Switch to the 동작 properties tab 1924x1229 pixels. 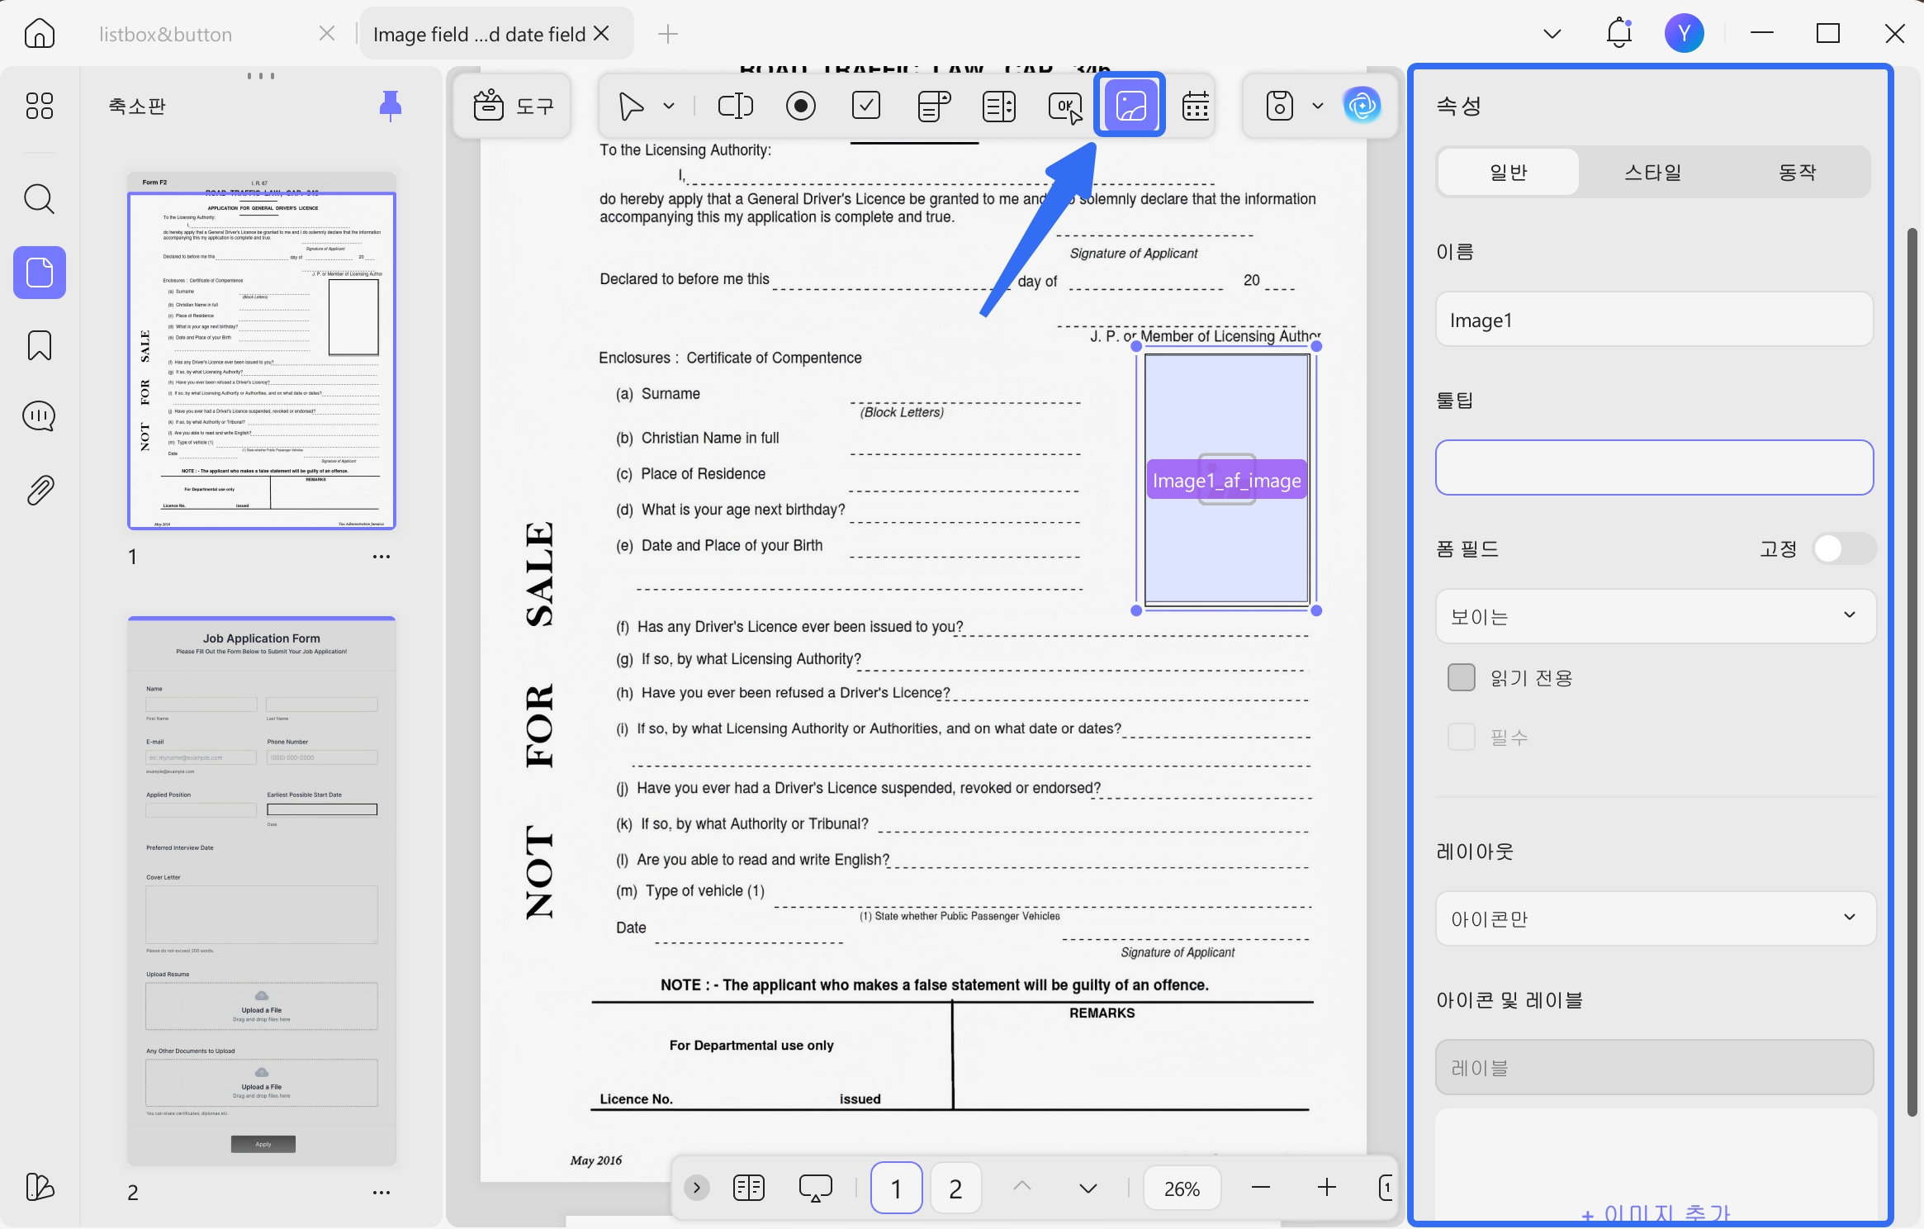point(1798,172)
